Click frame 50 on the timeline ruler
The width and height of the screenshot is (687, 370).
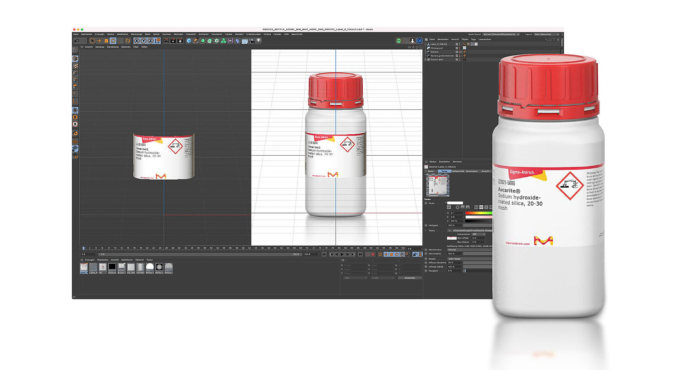[x=243, y=248]
